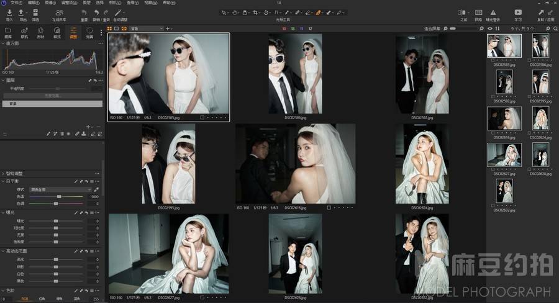Screen dimensions: 559x303
Task: Toggle checkbox below DSC02632.jpg browser thumbnail
Action: 493,206
